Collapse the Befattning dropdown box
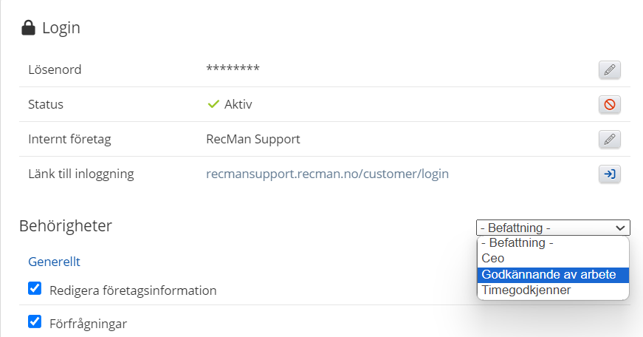The image size is (643, 337). click(x=553, y=228)
